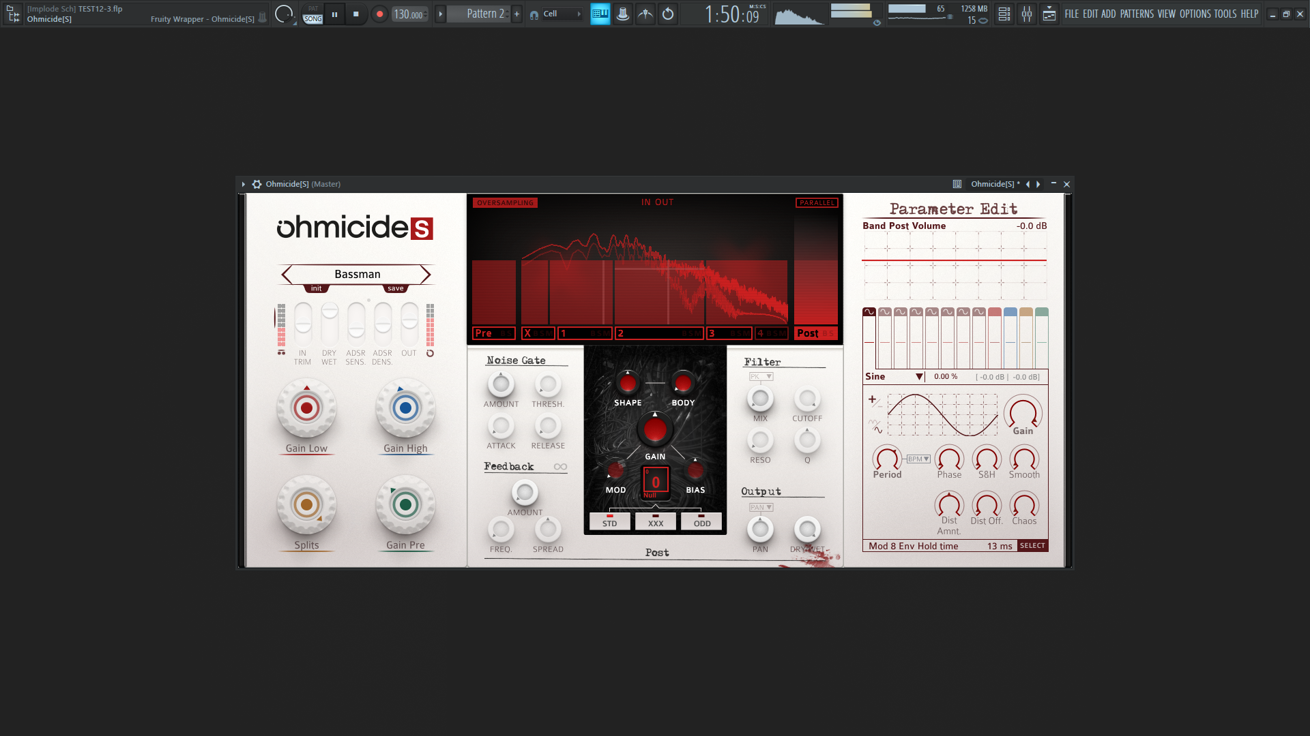Open the playlist view icon in top toolbar
Viewport: 1310px width, 736px height.
(x=1004, y=14)
